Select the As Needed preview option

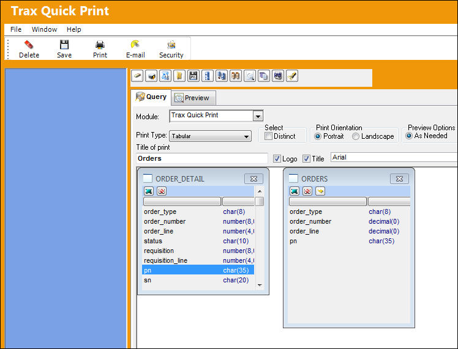(x=409, y=136)
